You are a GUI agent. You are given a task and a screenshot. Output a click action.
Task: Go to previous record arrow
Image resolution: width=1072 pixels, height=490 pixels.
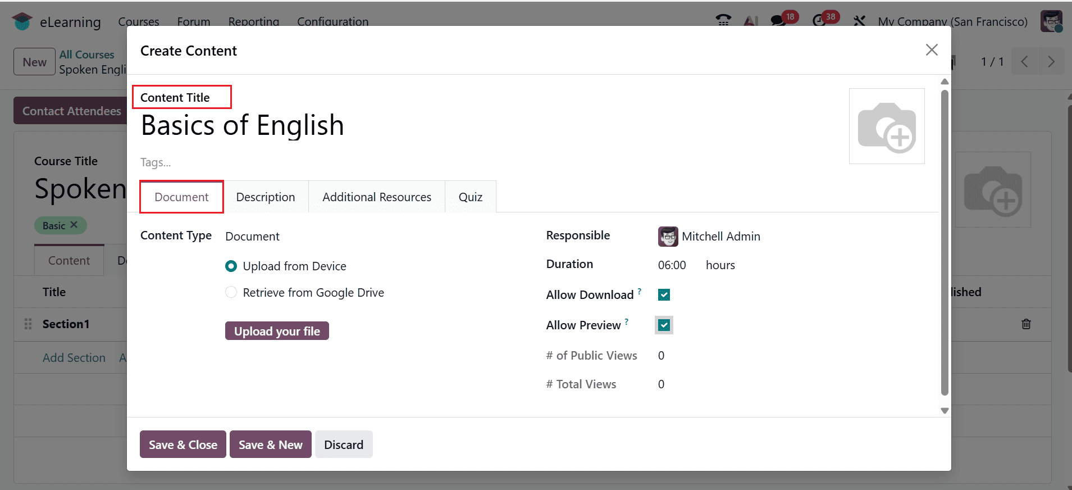pos(1024,62)
